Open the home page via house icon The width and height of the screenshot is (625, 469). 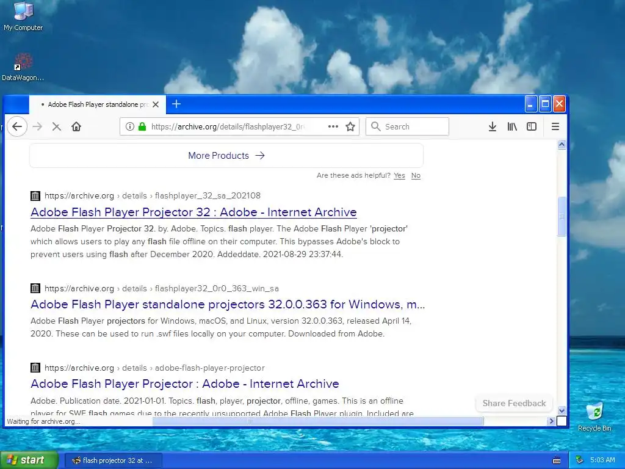pos(76,127)
